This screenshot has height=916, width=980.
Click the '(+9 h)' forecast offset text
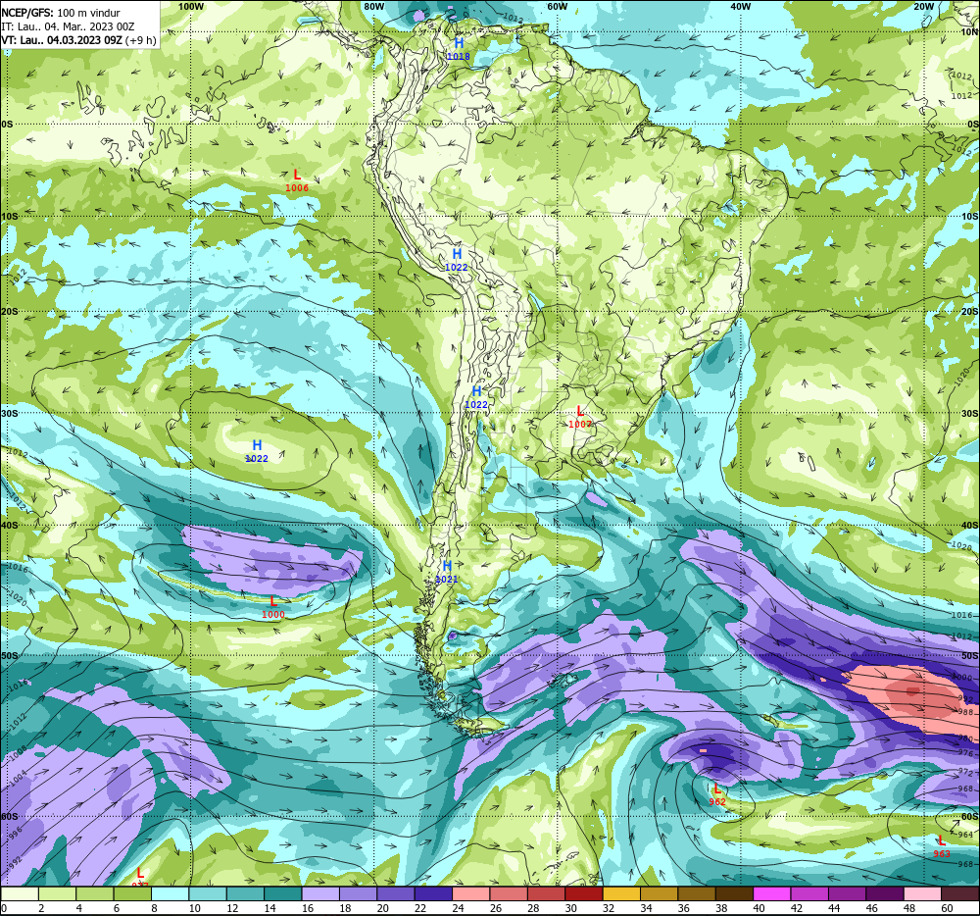coord(140,40)
